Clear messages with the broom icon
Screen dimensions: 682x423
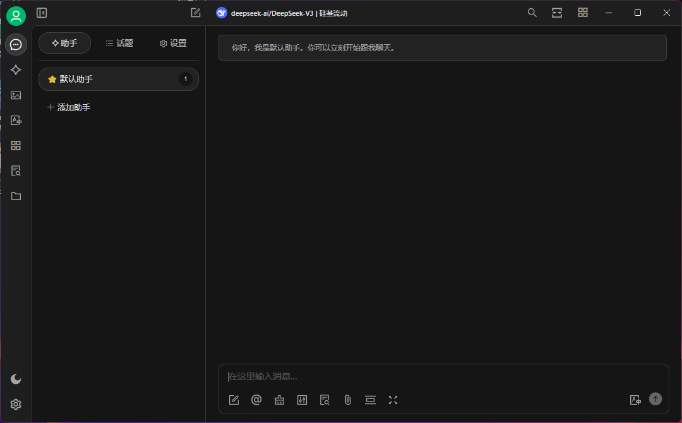pyautogui.click(x=279, y=400)
